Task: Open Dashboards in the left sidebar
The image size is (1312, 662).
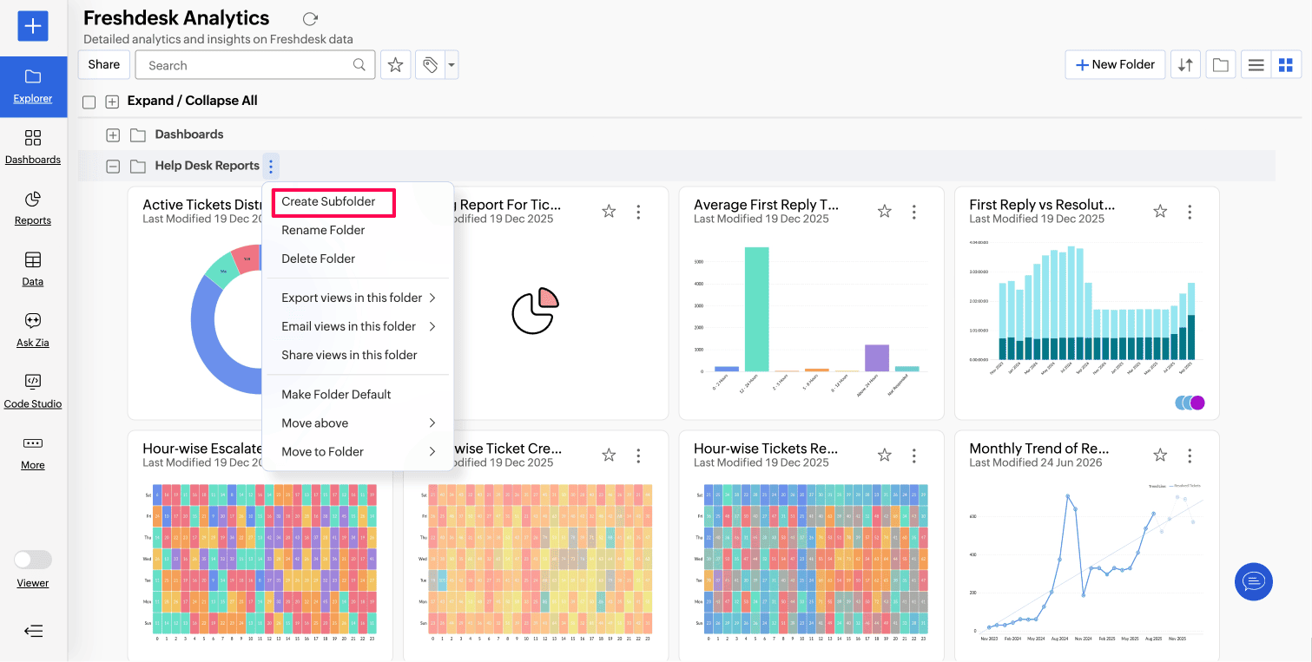Action: 33,147
